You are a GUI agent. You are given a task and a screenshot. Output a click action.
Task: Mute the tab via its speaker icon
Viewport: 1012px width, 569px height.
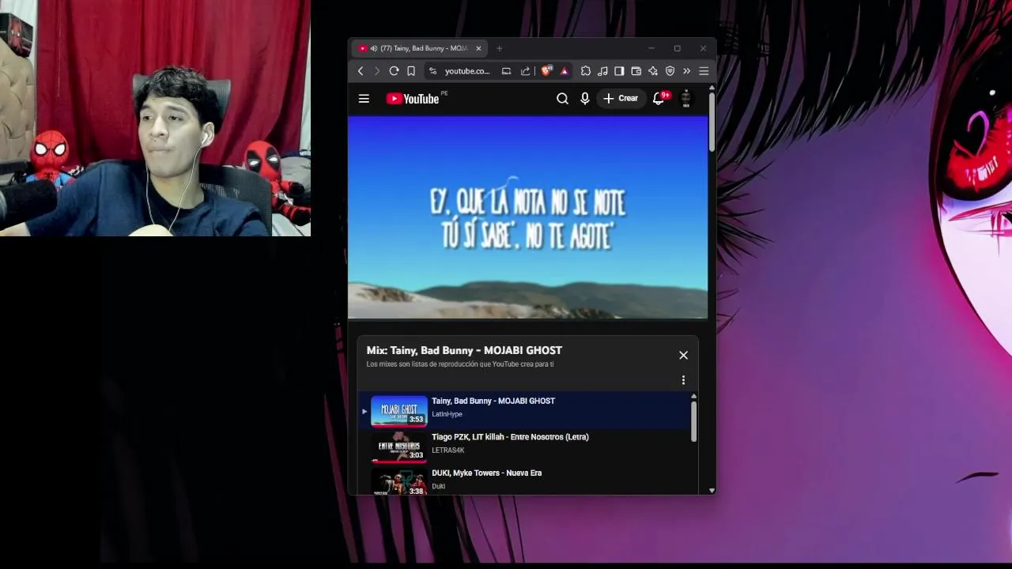click(x=373, y=48)
